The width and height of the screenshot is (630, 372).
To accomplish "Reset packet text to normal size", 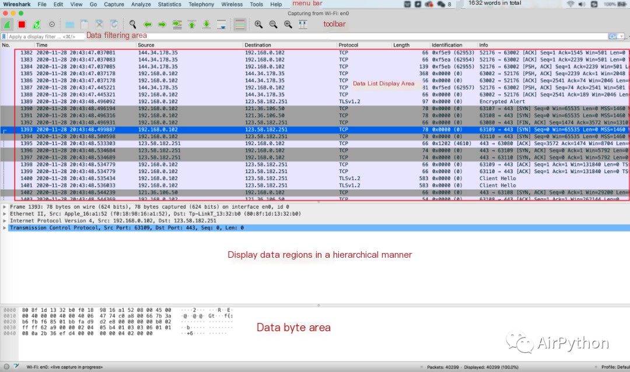I will [288, 24].
